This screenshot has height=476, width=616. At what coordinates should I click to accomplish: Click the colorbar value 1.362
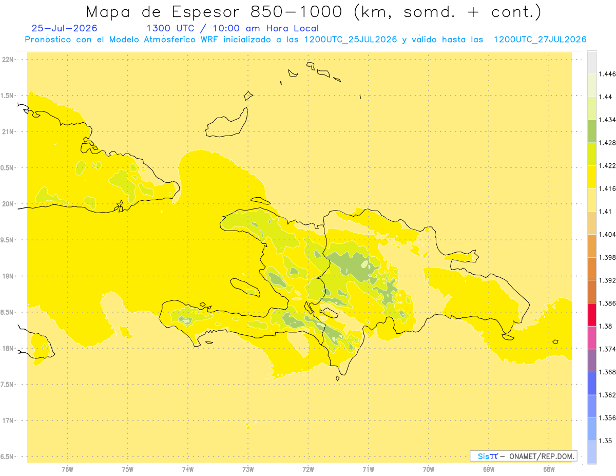click(607, 395)
